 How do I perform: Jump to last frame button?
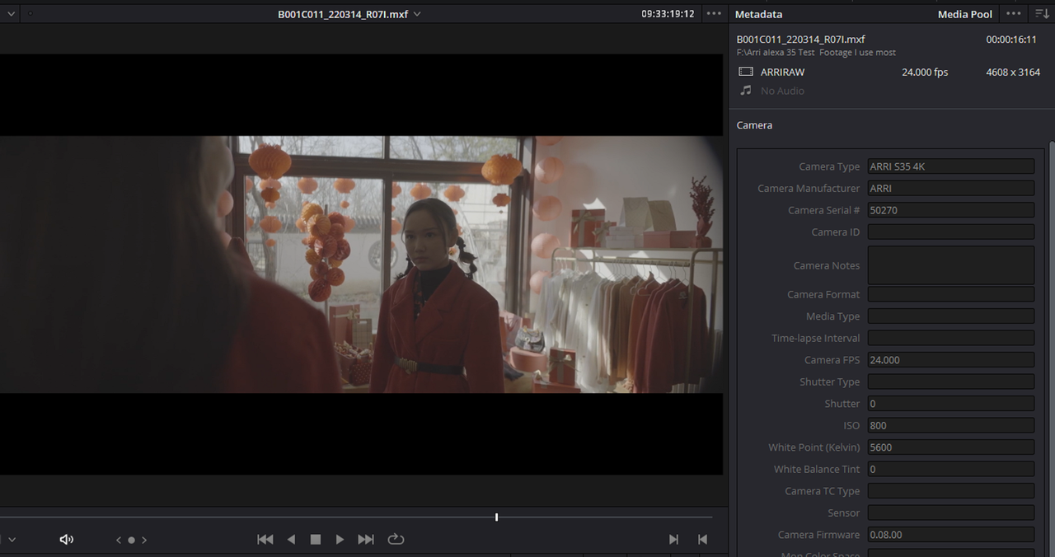(x=366, y=539)
